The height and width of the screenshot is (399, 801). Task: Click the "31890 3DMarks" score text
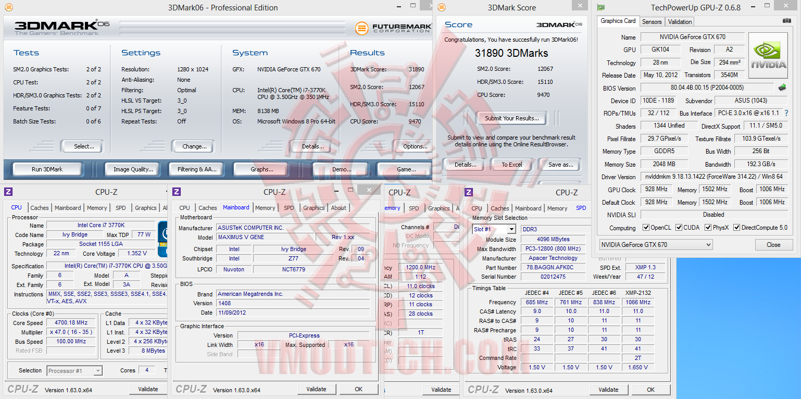pos(511,53)
